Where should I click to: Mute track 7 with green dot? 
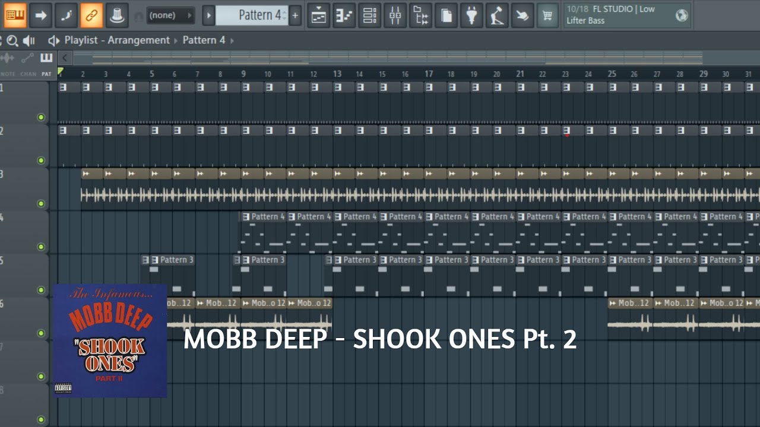pos(41,377)
